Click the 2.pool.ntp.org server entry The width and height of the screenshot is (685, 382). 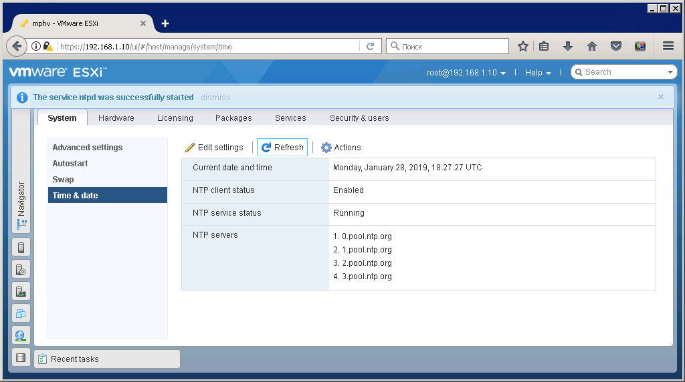click(362, 263)
